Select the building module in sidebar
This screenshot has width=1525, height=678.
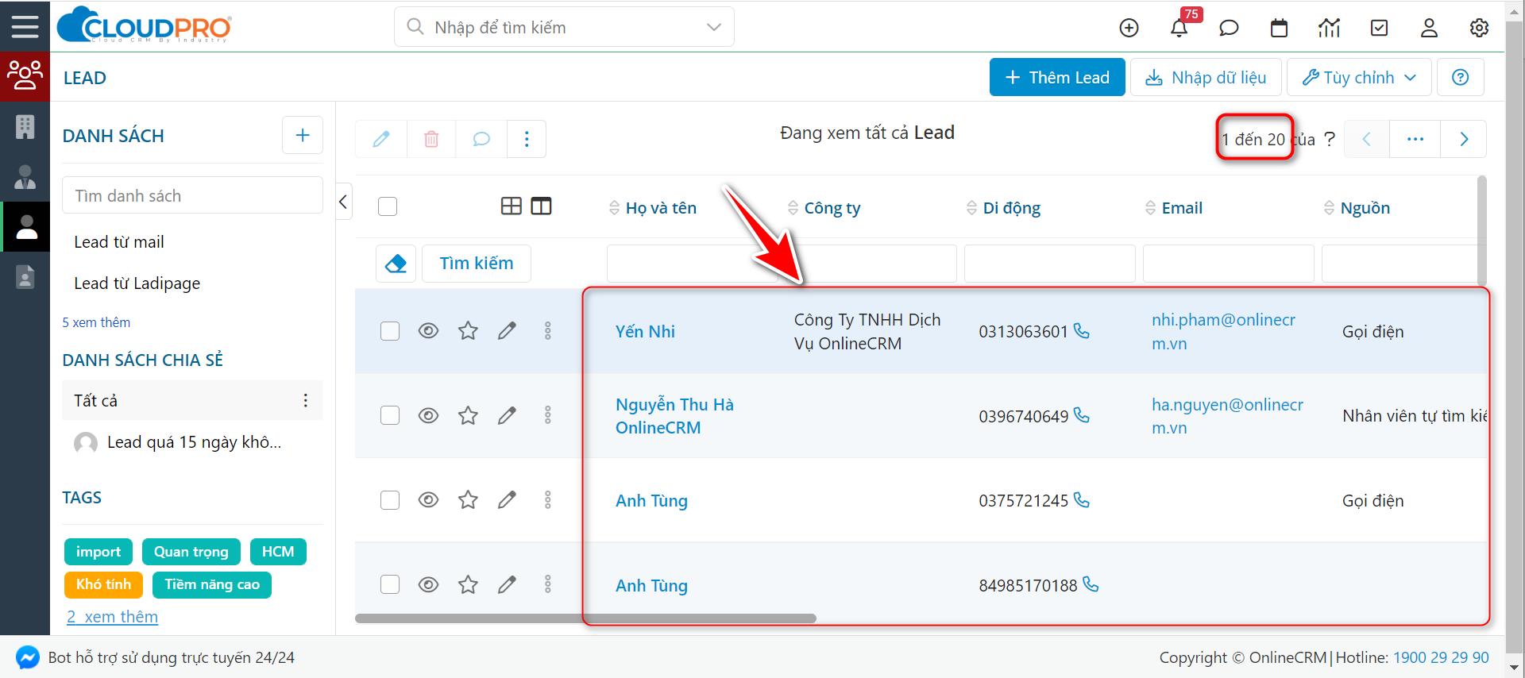25,127
